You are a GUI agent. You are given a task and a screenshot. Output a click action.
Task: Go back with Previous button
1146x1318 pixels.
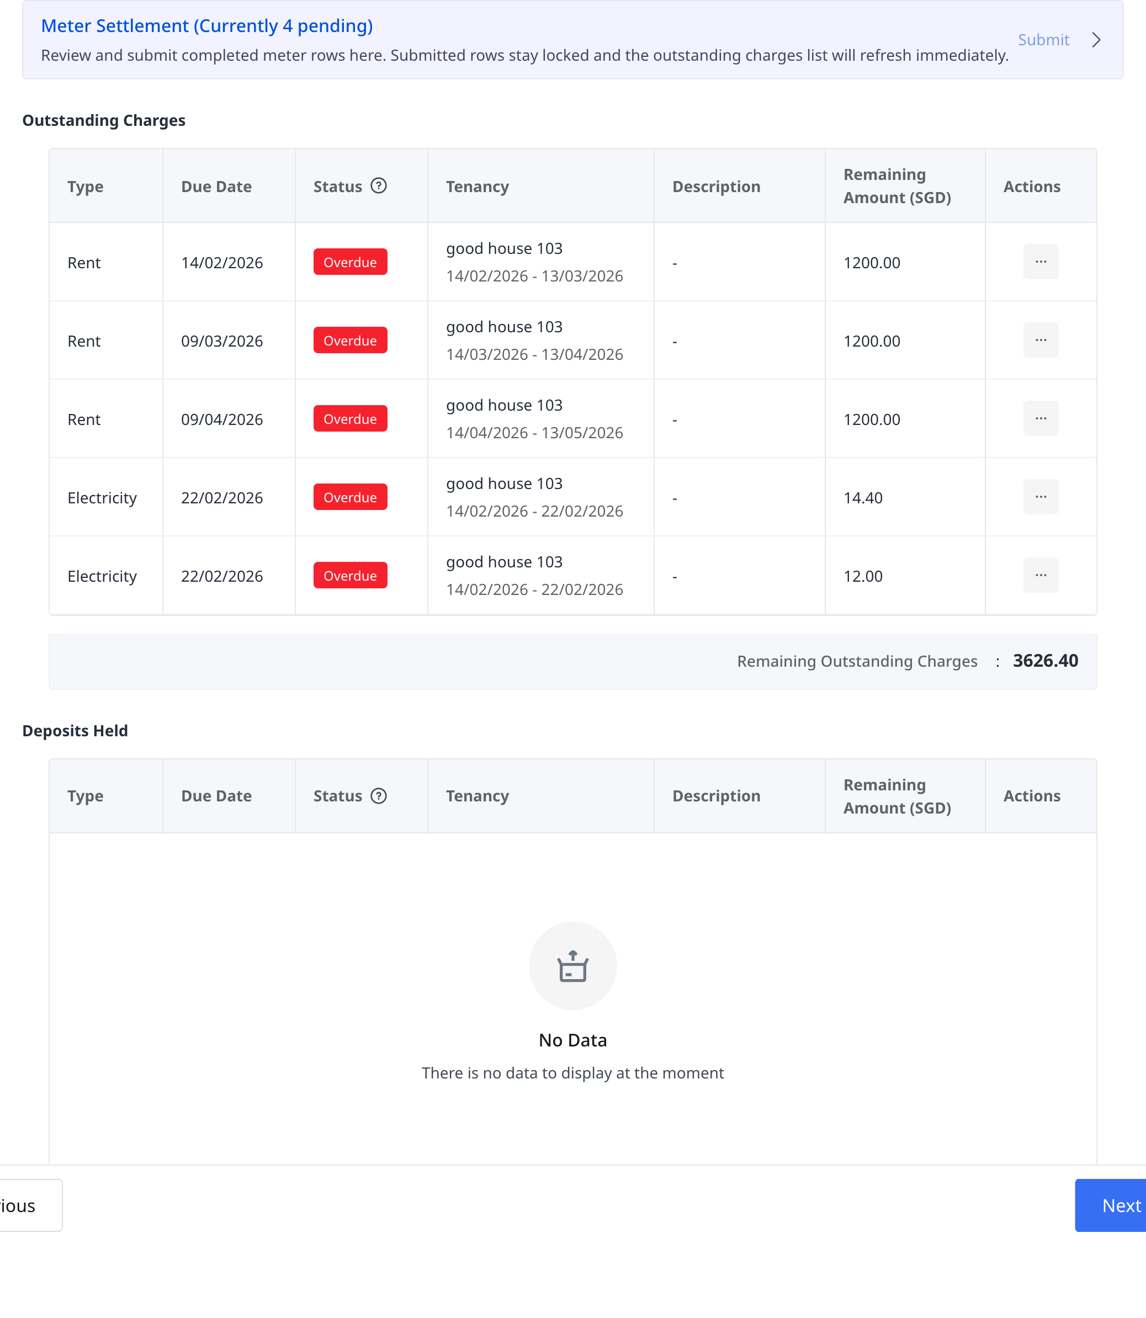(x=31, y=1205)
